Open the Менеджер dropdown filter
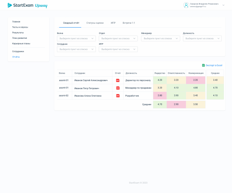This screenshot has width=232, height=193. click(161, 38)
